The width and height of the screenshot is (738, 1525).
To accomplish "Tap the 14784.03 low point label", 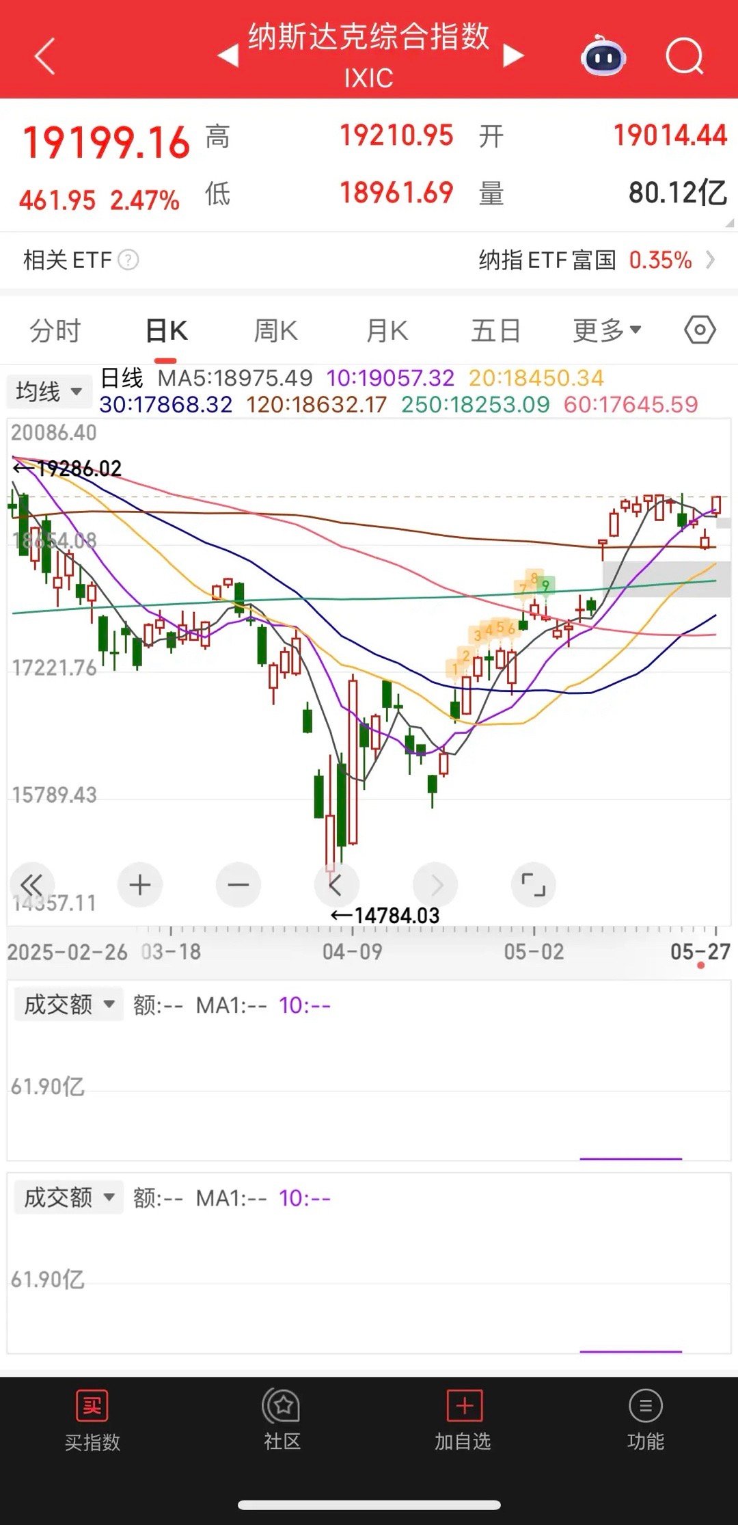I will click(385, 916).
